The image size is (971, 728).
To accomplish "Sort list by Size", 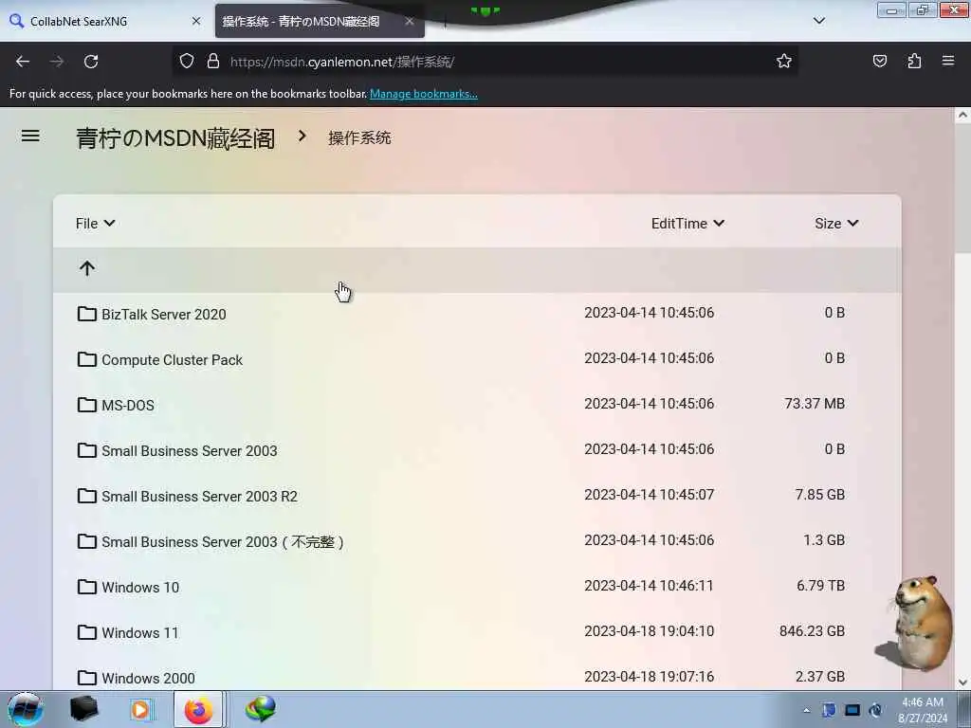I will coord(836,224).
